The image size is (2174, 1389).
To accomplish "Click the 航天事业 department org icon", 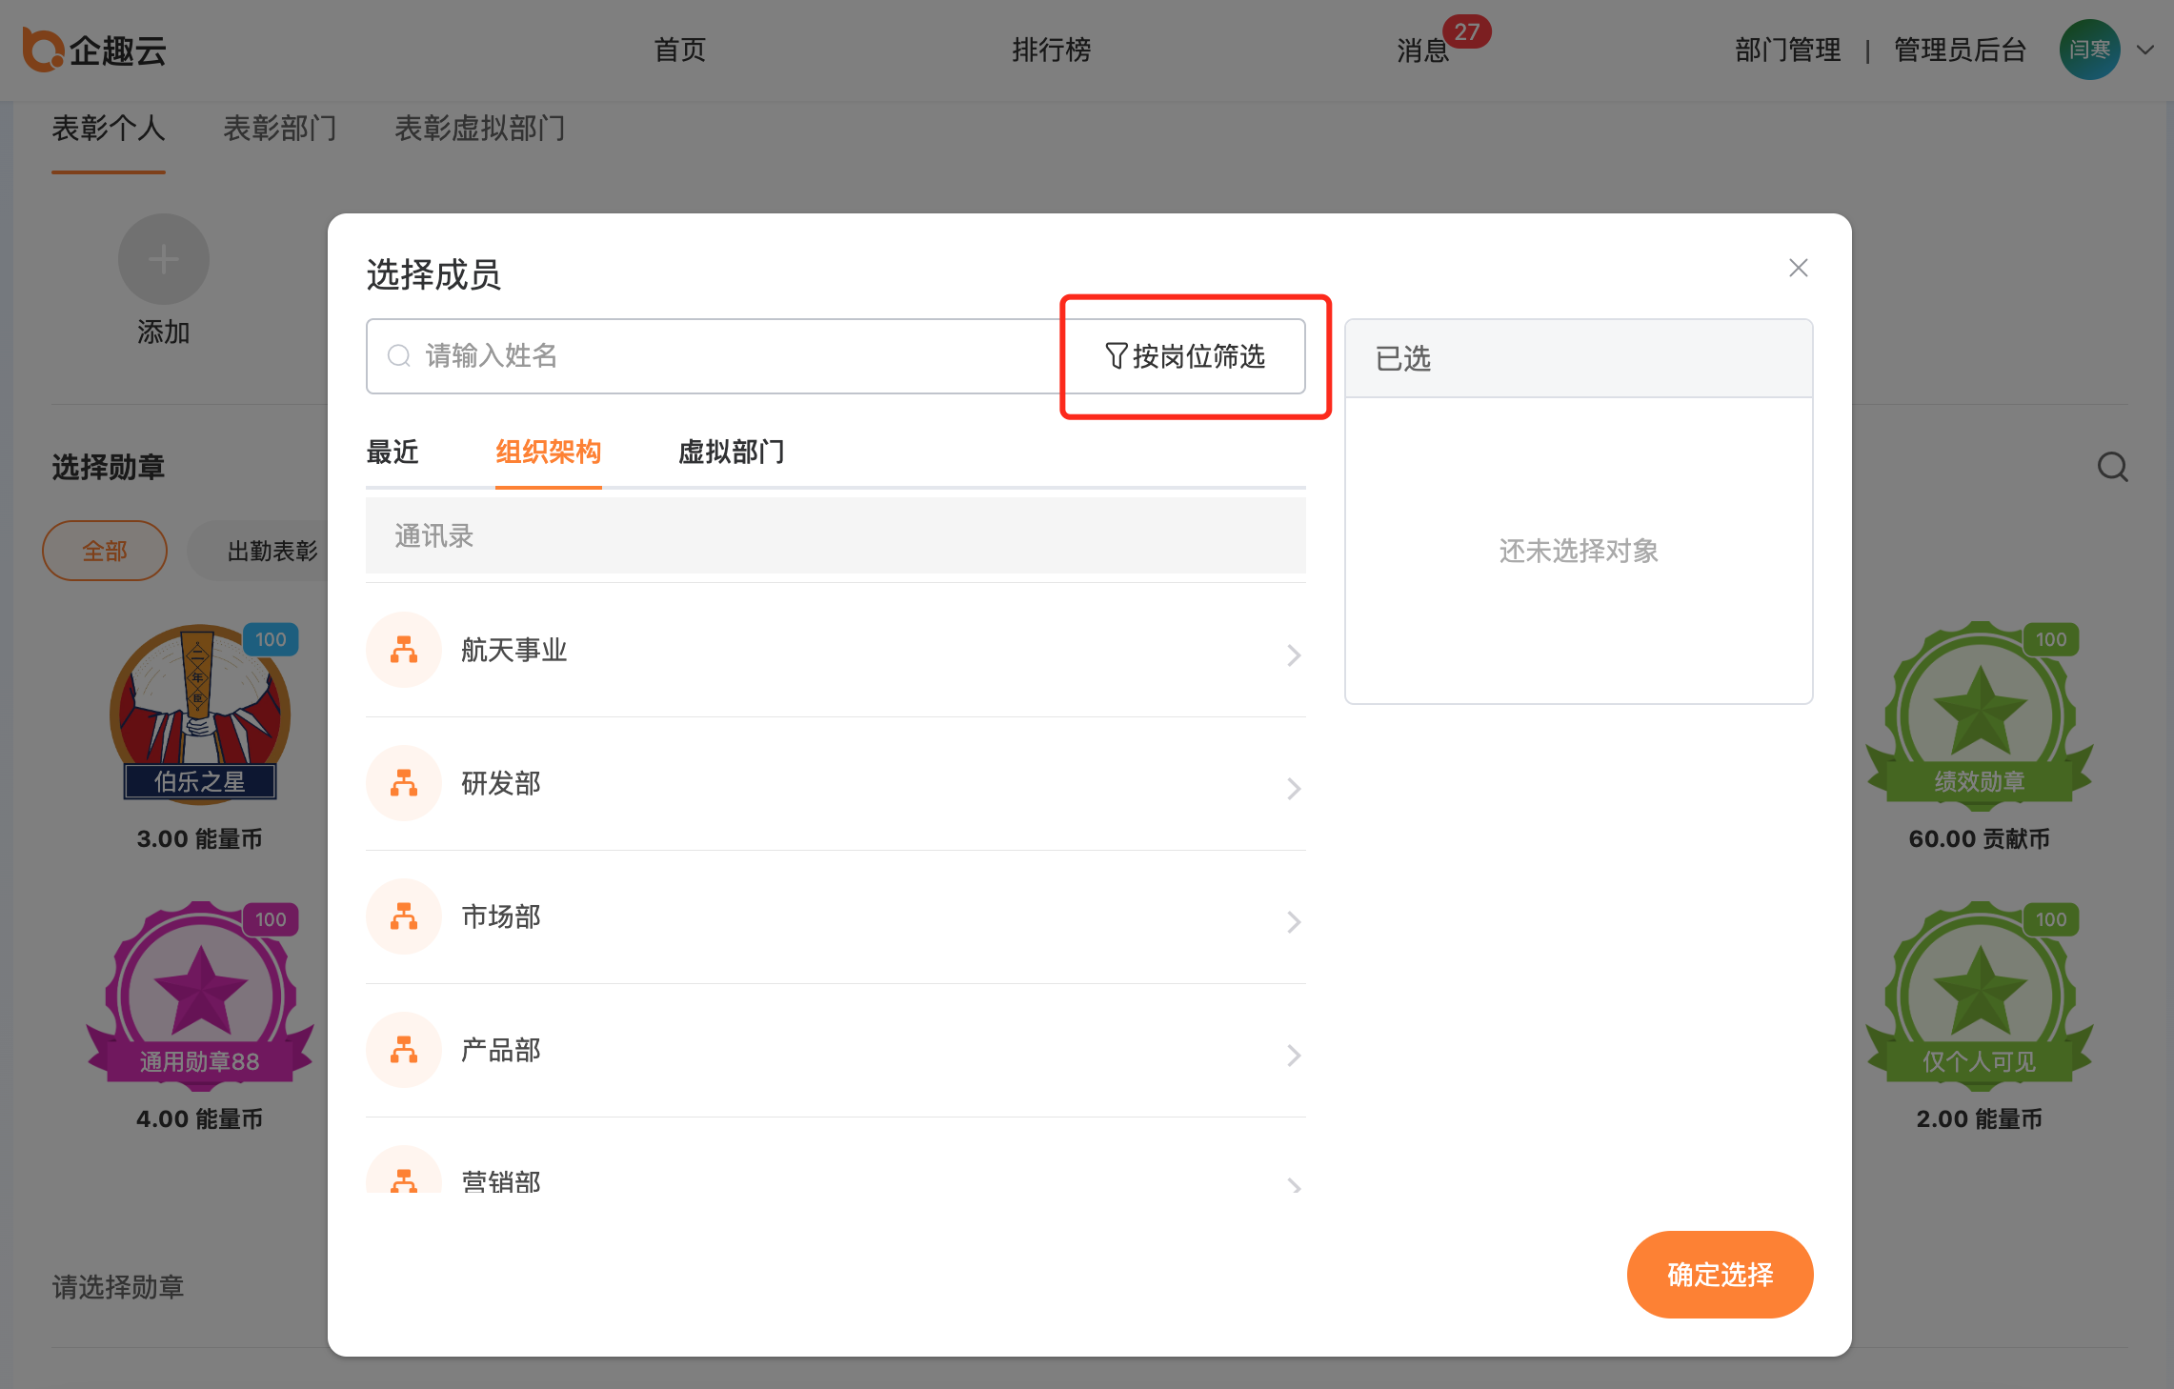I will (404, 650).
